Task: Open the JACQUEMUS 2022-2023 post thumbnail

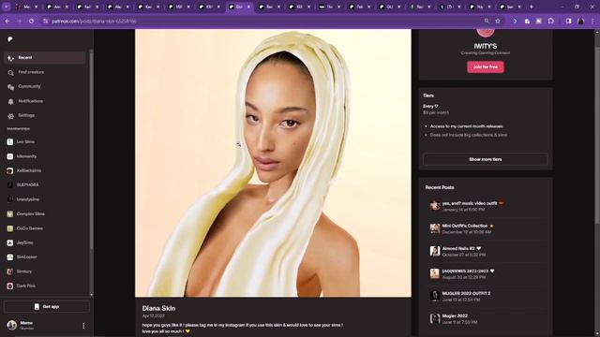Action: coord(434,273)
